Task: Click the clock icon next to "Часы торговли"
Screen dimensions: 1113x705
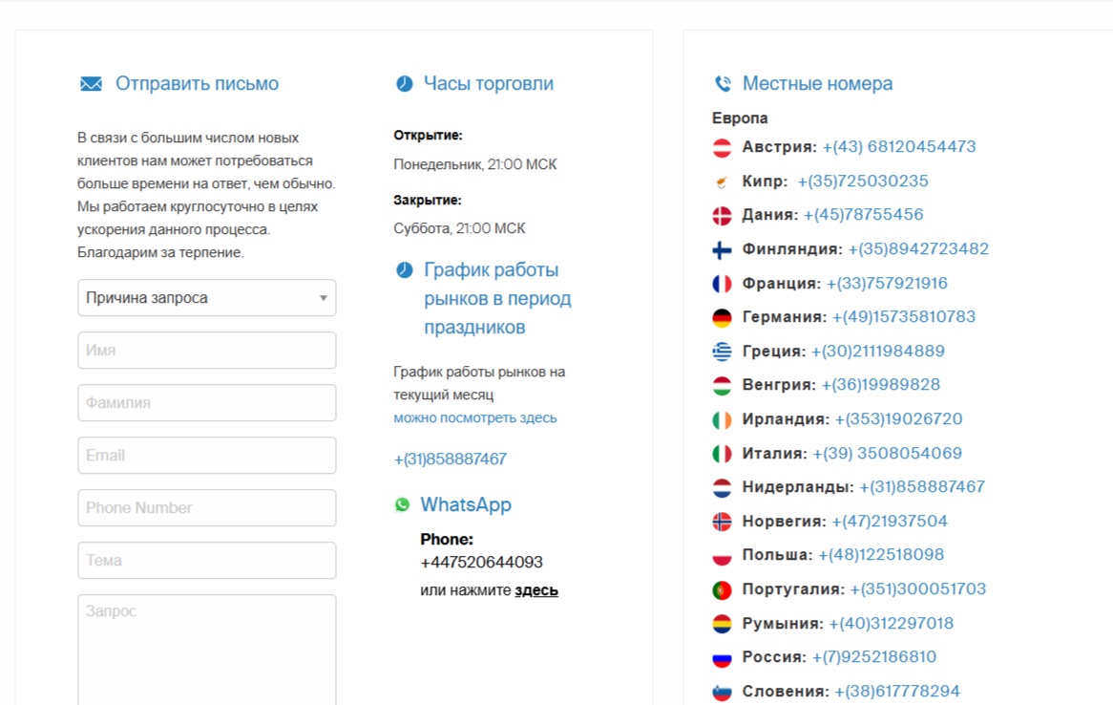Action: [x=404, y=83]
